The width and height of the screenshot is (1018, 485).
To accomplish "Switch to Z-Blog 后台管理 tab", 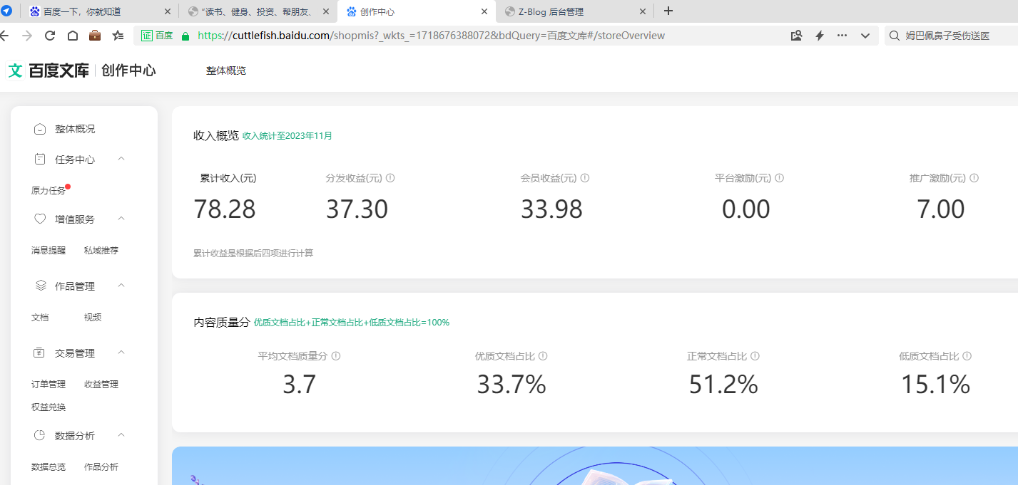I will (575, 11).
